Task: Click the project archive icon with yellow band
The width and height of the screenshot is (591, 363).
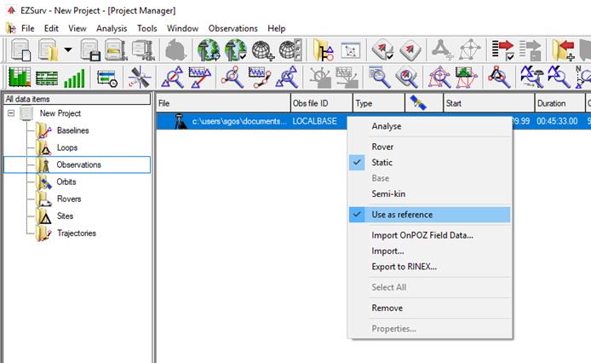Action: coord(116,49)
